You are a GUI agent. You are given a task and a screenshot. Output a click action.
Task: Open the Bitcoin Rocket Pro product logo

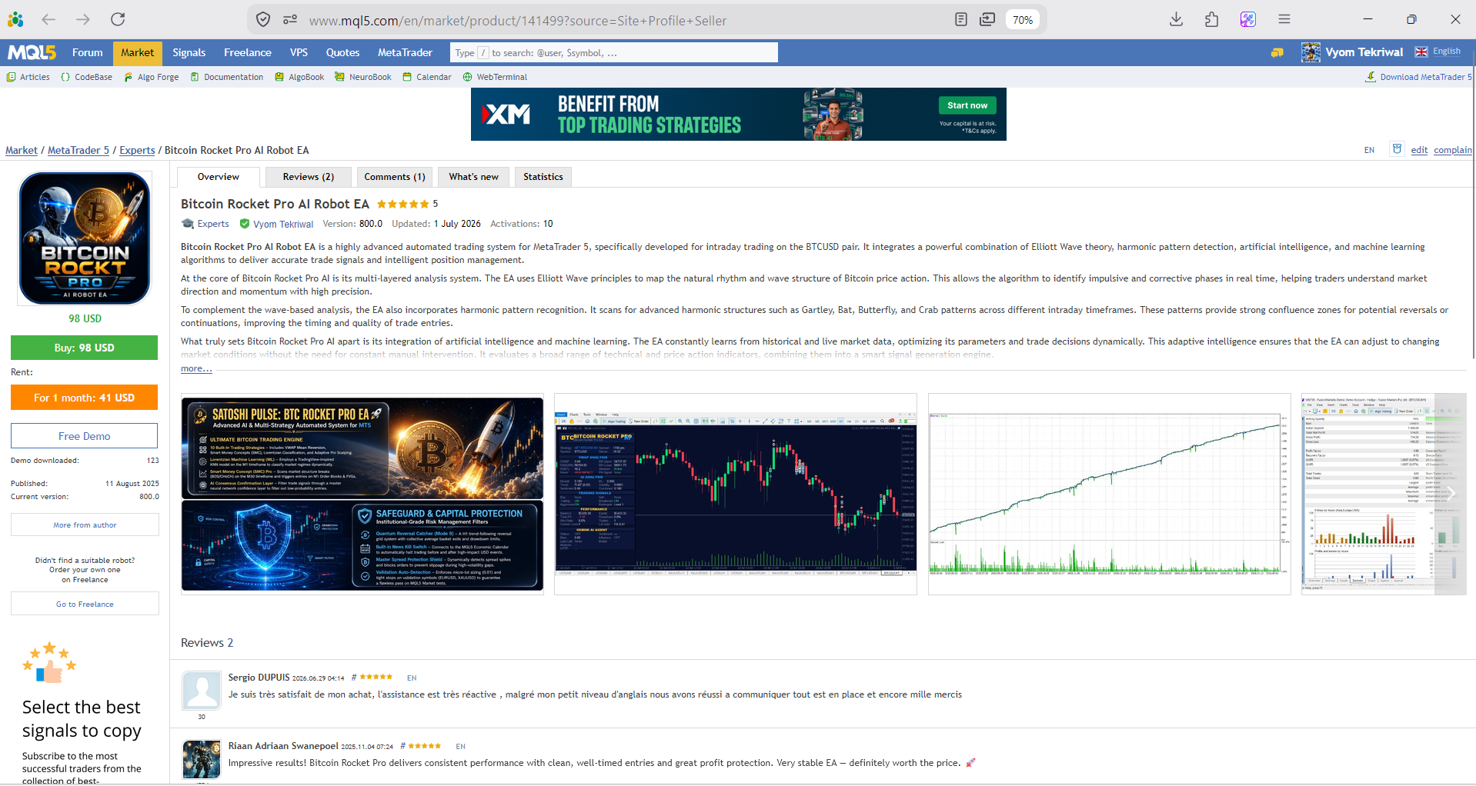[85, 238]
